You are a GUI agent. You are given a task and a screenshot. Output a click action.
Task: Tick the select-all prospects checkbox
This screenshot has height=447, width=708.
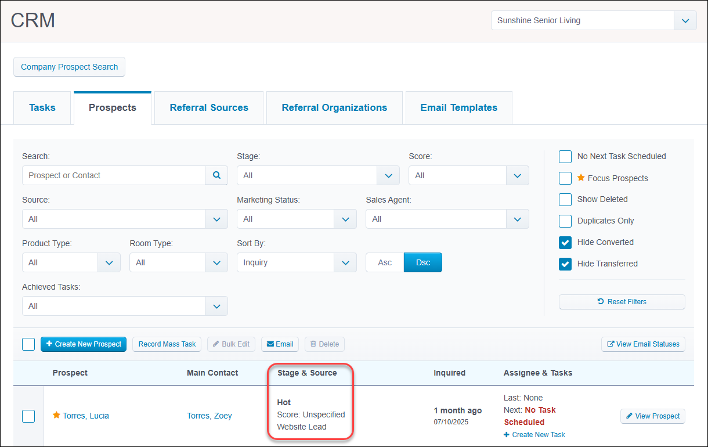[28, 344]
